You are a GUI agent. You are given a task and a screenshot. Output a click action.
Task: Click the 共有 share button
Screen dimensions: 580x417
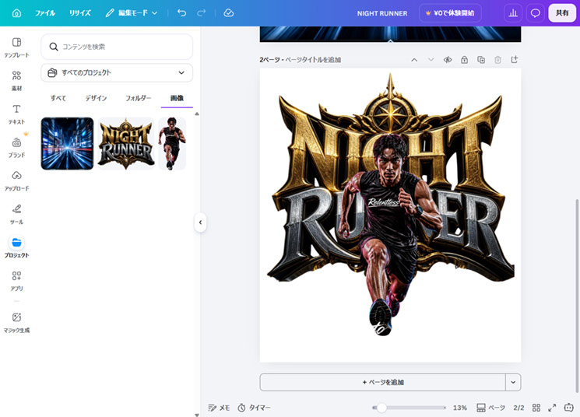(562, 13)
